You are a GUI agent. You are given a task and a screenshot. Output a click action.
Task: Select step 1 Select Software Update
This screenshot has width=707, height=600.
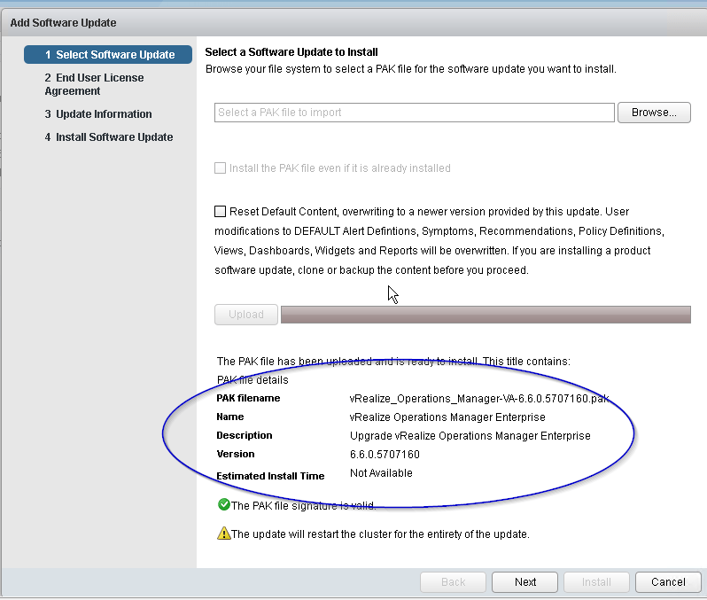(x=109, y=55)
